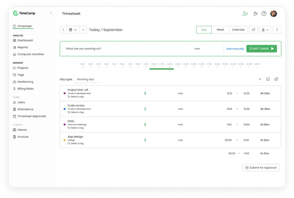Click the Add manually link
This screenshot has height=198, width=294.
235,49
